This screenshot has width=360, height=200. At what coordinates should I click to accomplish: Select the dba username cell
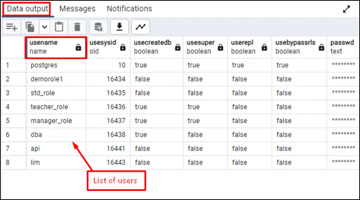36,135
